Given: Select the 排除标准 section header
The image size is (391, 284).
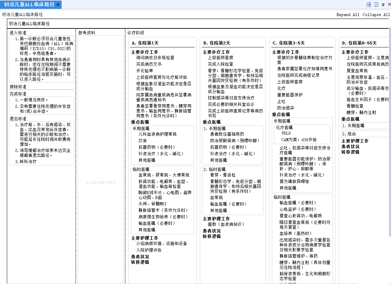Looking at the screenshot, I should click(x=18, y=87).
